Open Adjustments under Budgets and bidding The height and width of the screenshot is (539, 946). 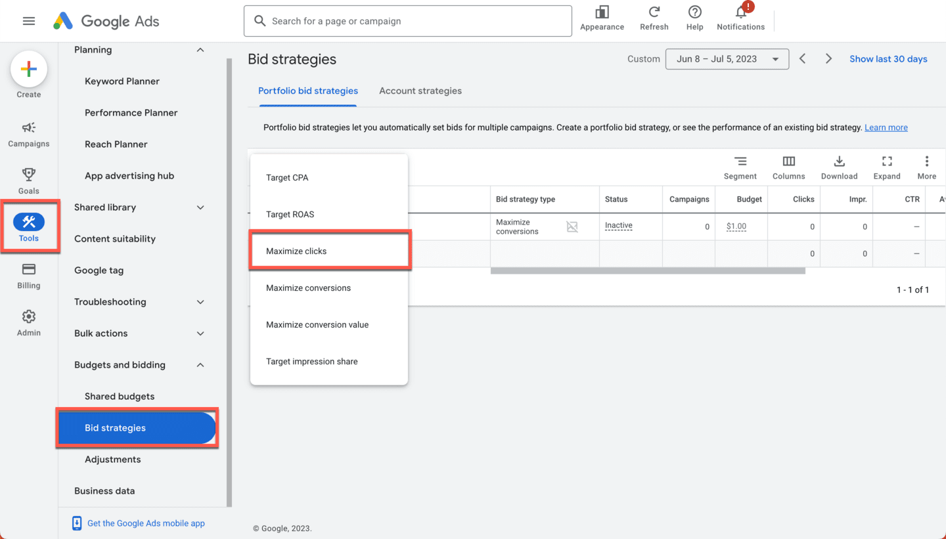click(x=113, y=460)
